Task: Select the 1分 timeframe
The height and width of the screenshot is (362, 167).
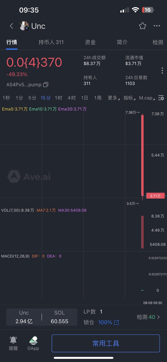Action: [x=19, y=98]
